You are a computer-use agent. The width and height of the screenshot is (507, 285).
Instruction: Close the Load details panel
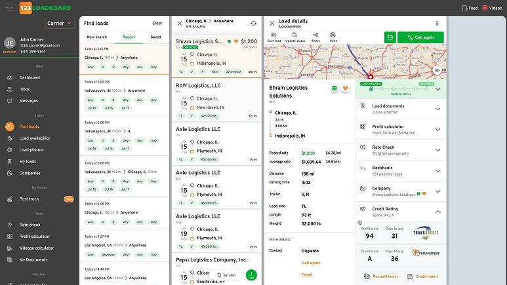coord(272,24)
